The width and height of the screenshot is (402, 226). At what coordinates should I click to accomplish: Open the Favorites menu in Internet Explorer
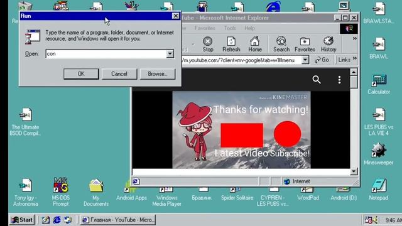tap(205, 28)
